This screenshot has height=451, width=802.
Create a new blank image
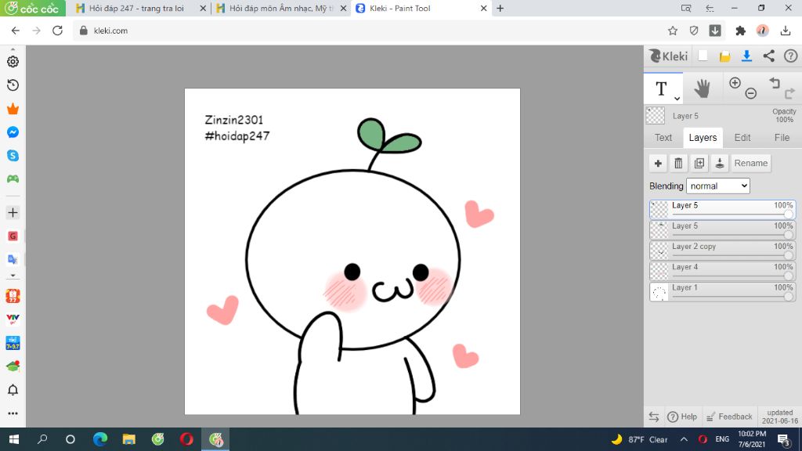pyautogui.click(x=703, y=56)
